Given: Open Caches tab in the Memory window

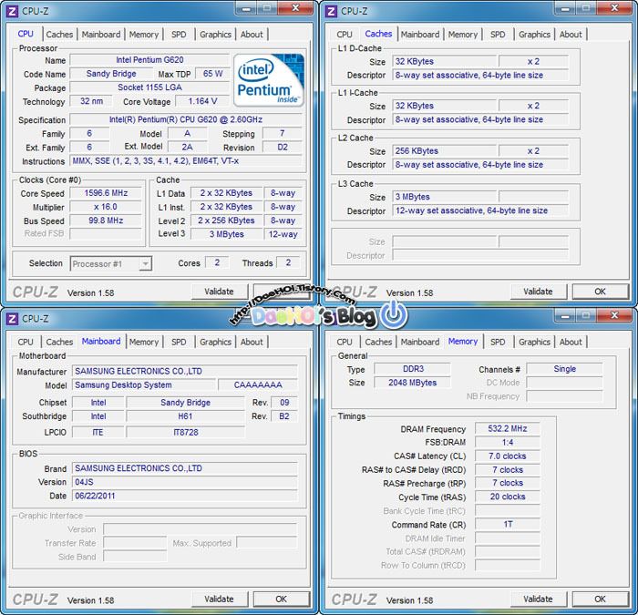Looking at the screenshot, I should 378,342.
